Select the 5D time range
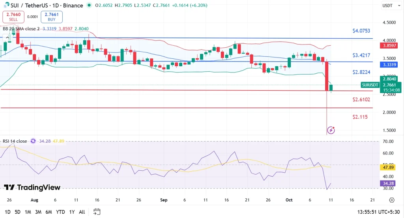The image size is (404, 218). 18,212
